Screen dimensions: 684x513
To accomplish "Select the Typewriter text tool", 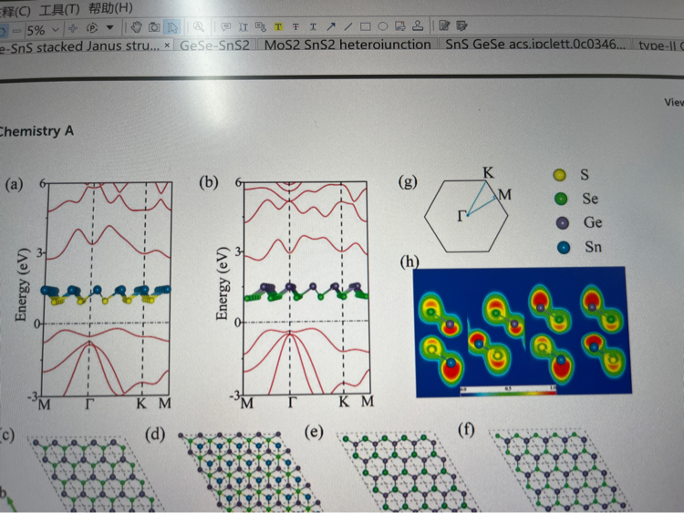I will pos(243,27).
